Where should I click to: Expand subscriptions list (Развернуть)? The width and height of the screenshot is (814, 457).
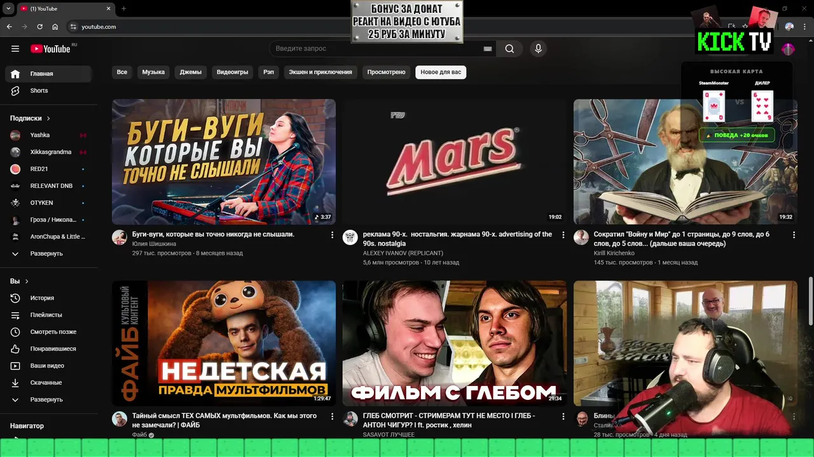(48, 253)
